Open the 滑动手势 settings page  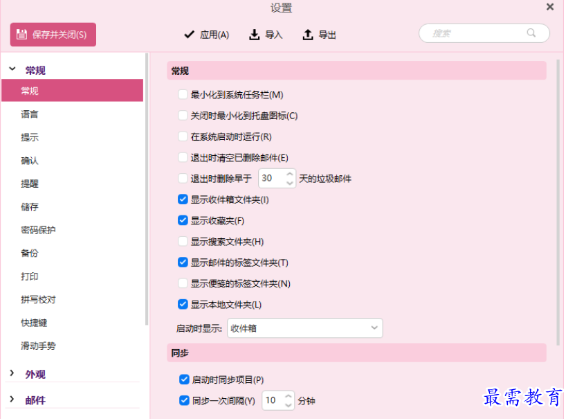[x=38, y=346]
